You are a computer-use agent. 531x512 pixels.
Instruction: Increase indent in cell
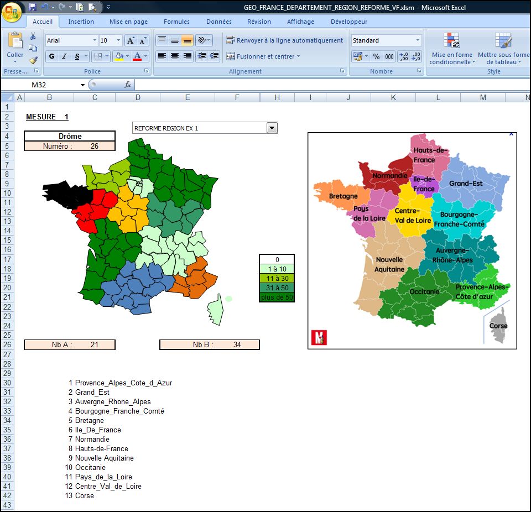pyautogui.click(x=215, y=56)
